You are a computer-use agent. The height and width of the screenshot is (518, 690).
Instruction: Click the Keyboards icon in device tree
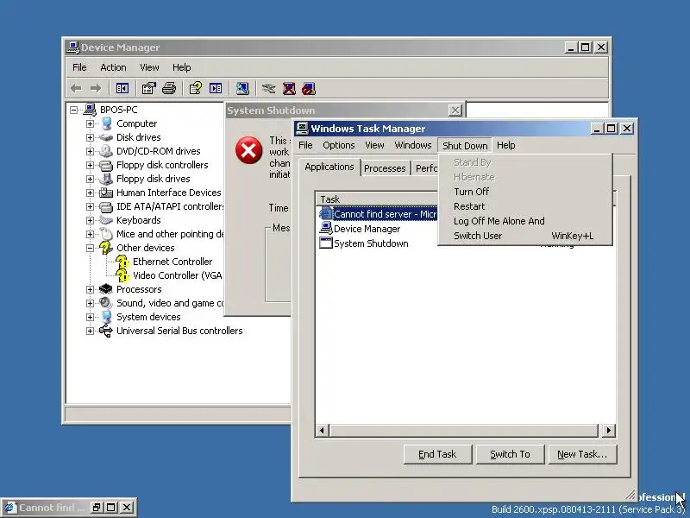(106, 220)
